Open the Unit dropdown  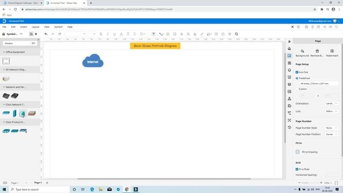(331, 112)
